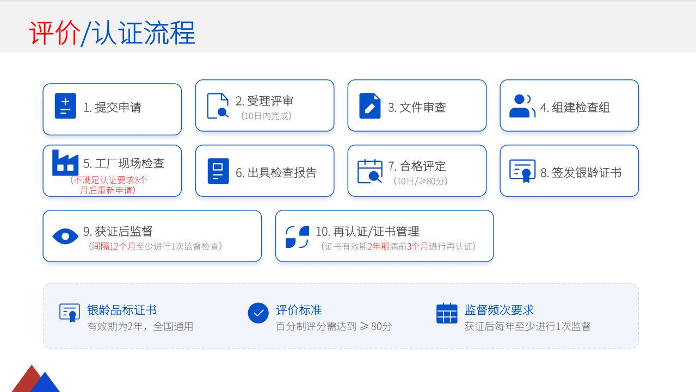
Task: Click the title text 评价/认证流程
Action: coord(112,33)
